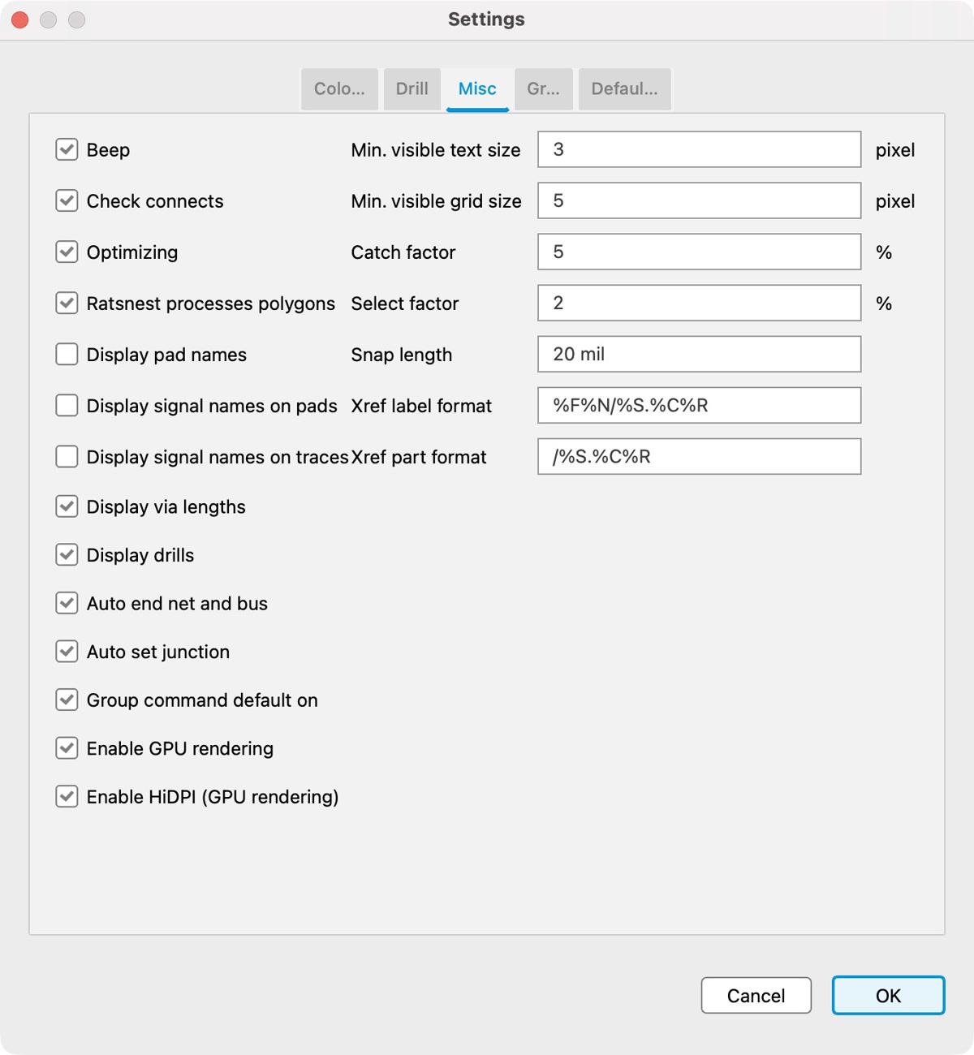Cancel the Settings dialog
Viewport: 974px width, 1055px height.
756,995
